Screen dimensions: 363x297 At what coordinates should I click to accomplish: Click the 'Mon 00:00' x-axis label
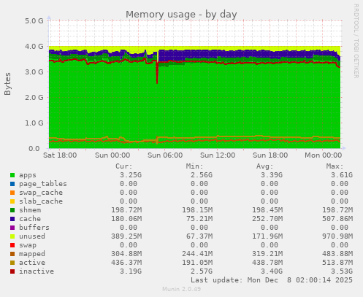point(324,155)
